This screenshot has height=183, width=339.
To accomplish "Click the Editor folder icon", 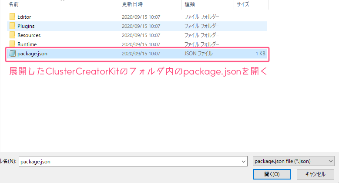I will coord(12,17).
